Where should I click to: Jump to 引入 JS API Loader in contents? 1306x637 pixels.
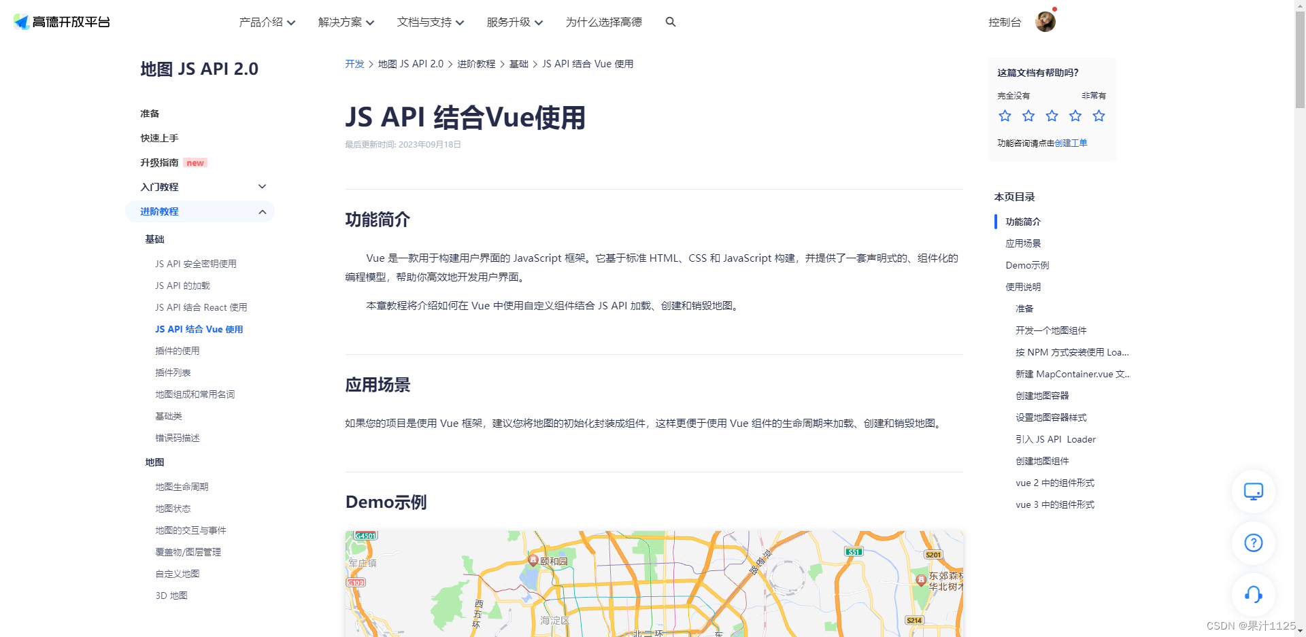pos(1056,439)
